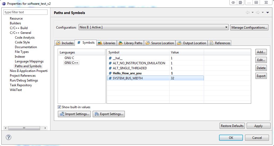Click Manage Configurations... button
This screenshot has height=146, width=274.
click(x=249, y=27)
